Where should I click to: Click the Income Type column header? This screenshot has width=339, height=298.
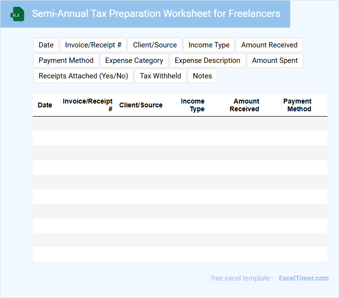point(193,105)
